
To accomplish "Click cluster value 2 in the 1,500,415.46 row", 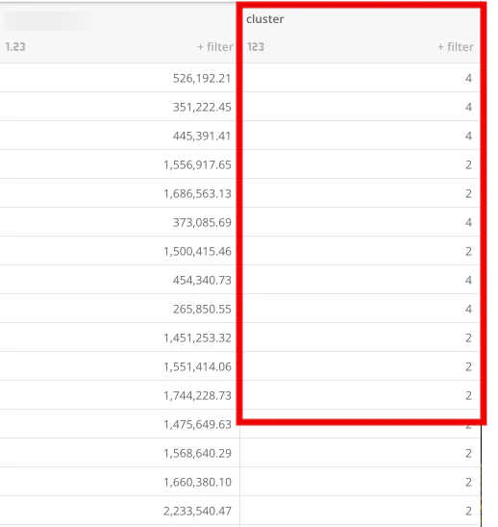I will pyautogui.click(x=468, y=251).
